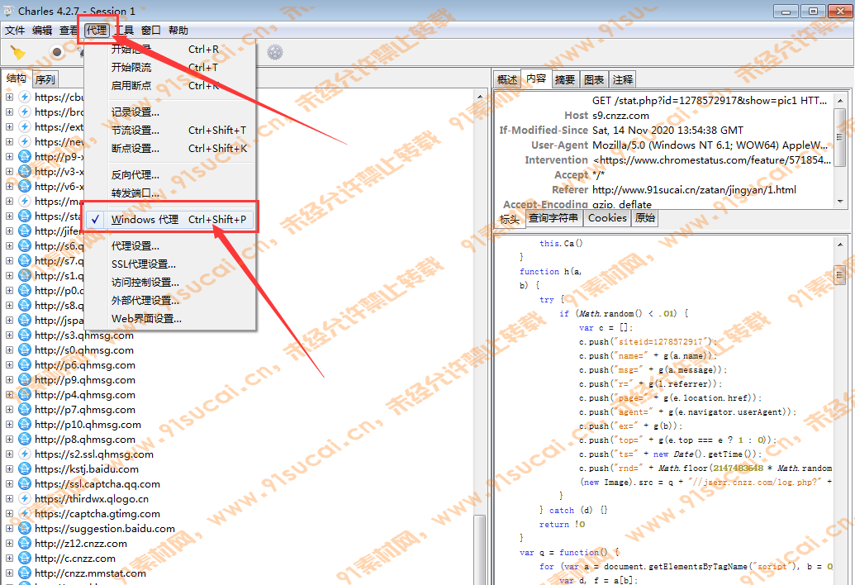This screenshot has height=585, width=855.
Task: Click lightning icon beside https://s2.ssl.qhmsg.com
Action: click(25, 454)
